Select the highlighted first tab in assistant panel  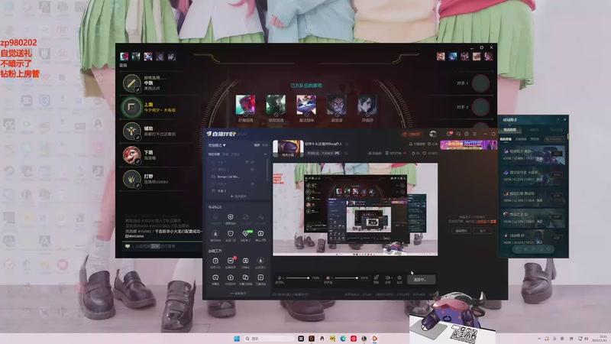[x=509, y=129]
